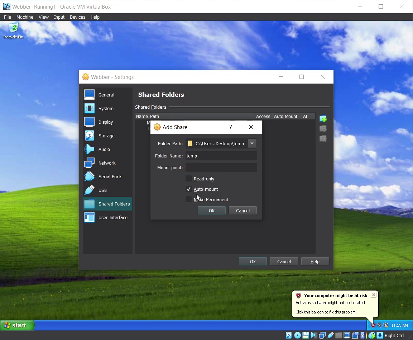Open the Machine menu
The height and width of the screenshot is (340, 413).
coord(25,17)
